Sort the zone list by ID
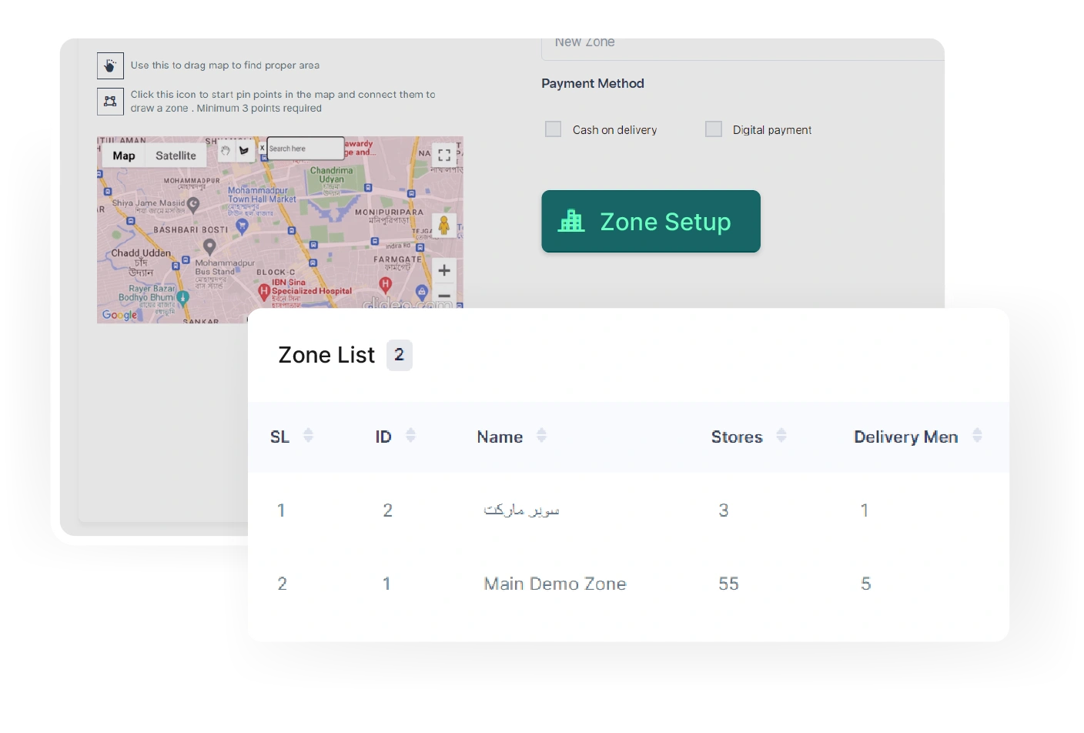1084x733 pixels. pos(410,436)
